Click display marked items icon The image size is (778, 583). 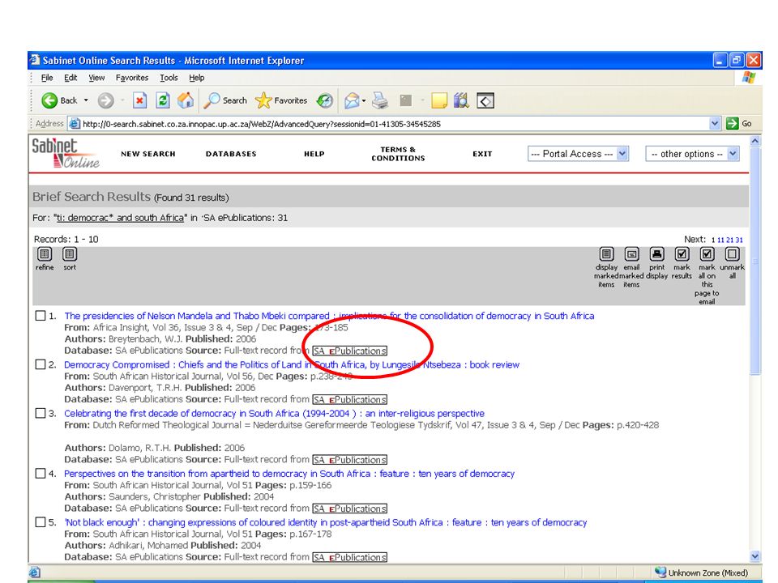(606, 254)
